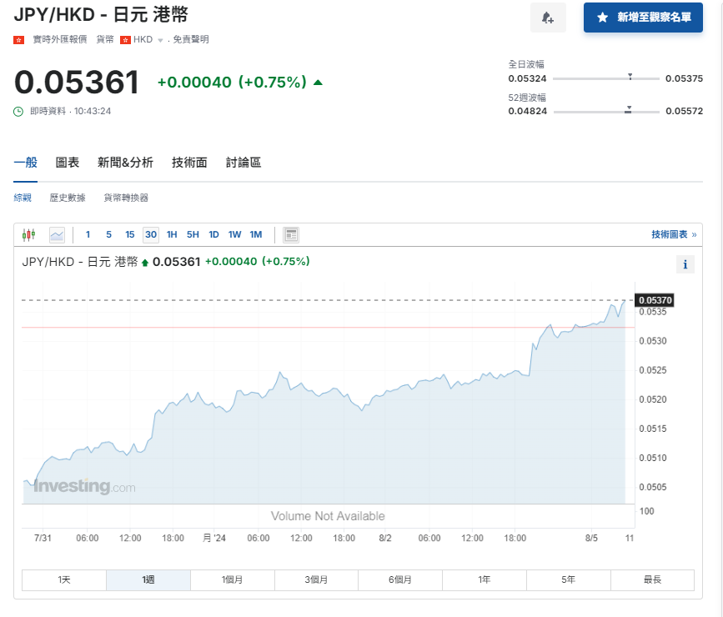Select the 1D chart interval
The width and height of the screenshot is (723, 617).
click(x=213, y=234)
